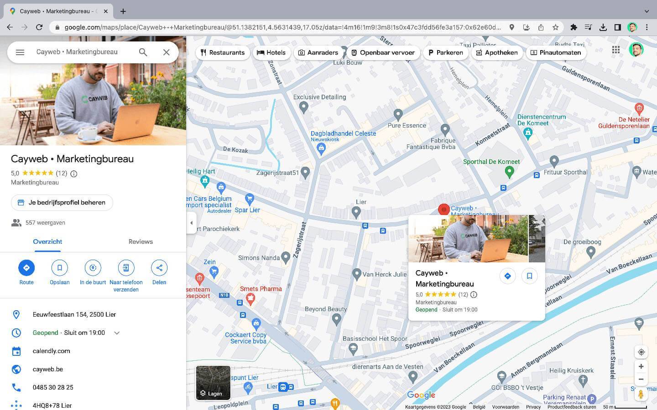The image size is (657, 410).
Task: Click the my-location target button
Action: click(x=641, y=352)
